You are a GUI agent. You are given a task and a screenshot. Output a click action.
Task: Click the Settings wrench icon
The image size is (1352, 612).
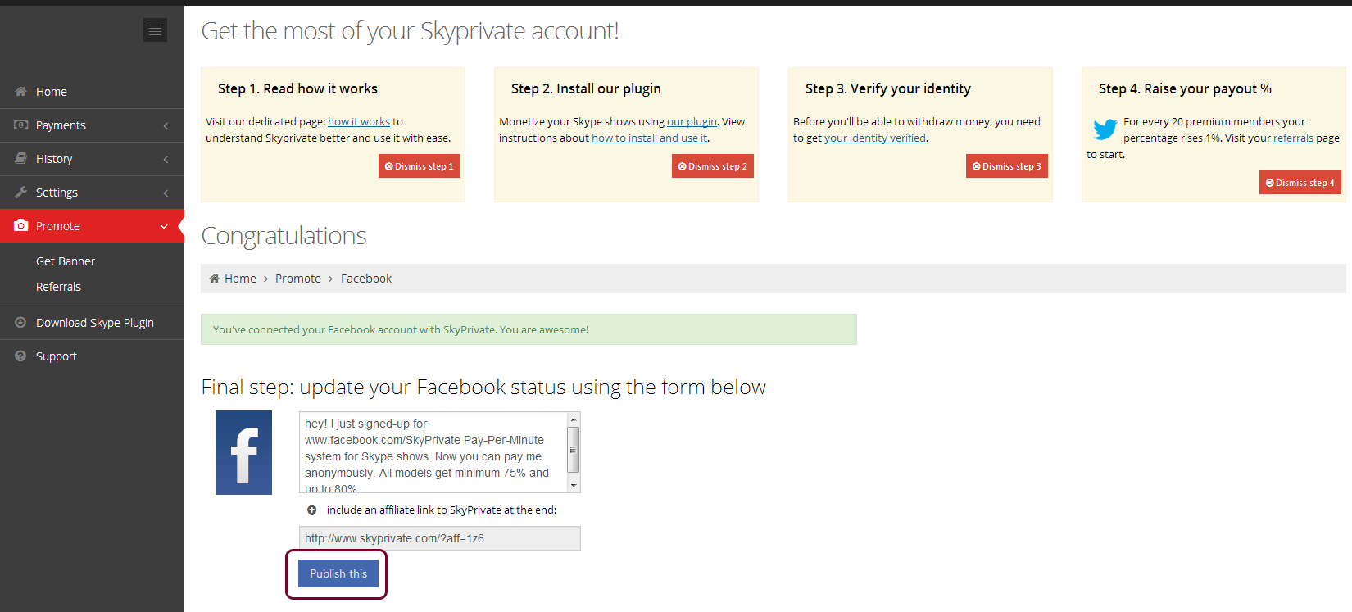click(20, 192)
